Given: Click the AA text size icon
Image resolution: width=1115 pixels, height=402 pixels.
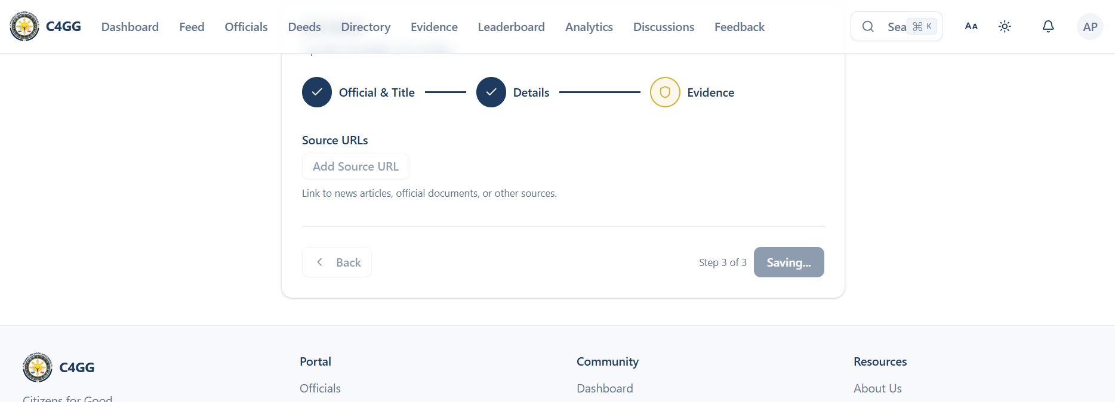Looking at the screenshot, I should tap(971, 26).
